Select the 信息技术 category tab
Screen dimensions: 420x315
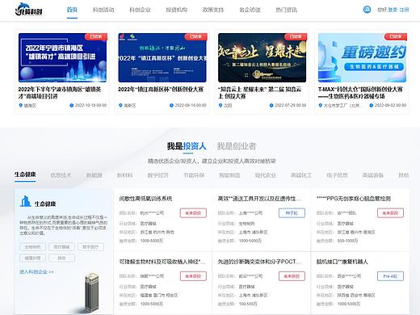61,175
